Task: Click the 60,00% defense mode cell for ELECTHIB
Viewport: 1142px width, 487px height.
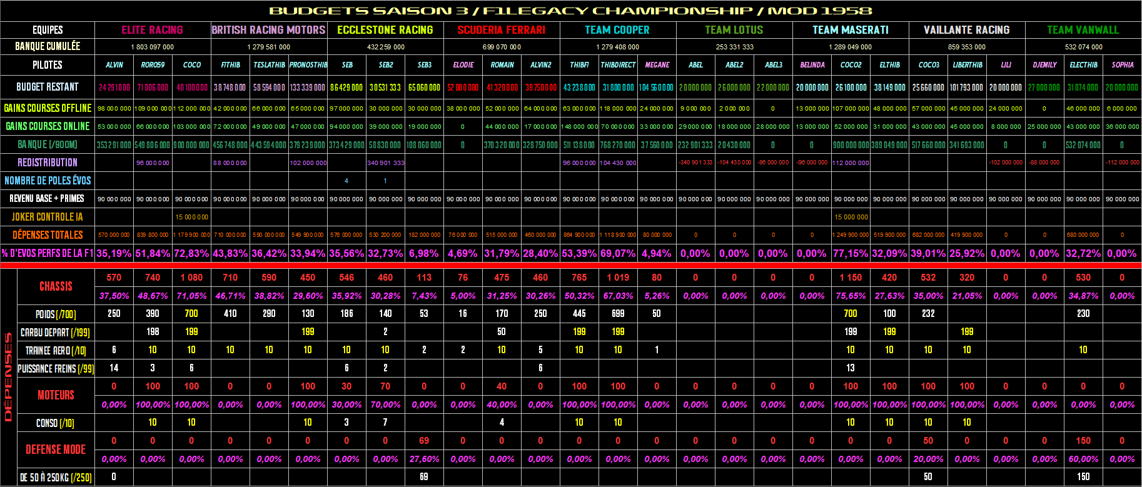Action: point(1083,459)
